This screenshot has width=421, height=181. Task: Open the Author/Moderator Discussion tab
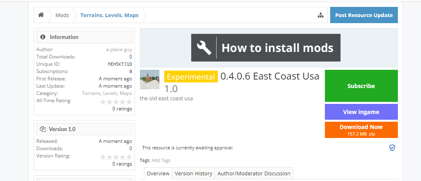point(254,174)
